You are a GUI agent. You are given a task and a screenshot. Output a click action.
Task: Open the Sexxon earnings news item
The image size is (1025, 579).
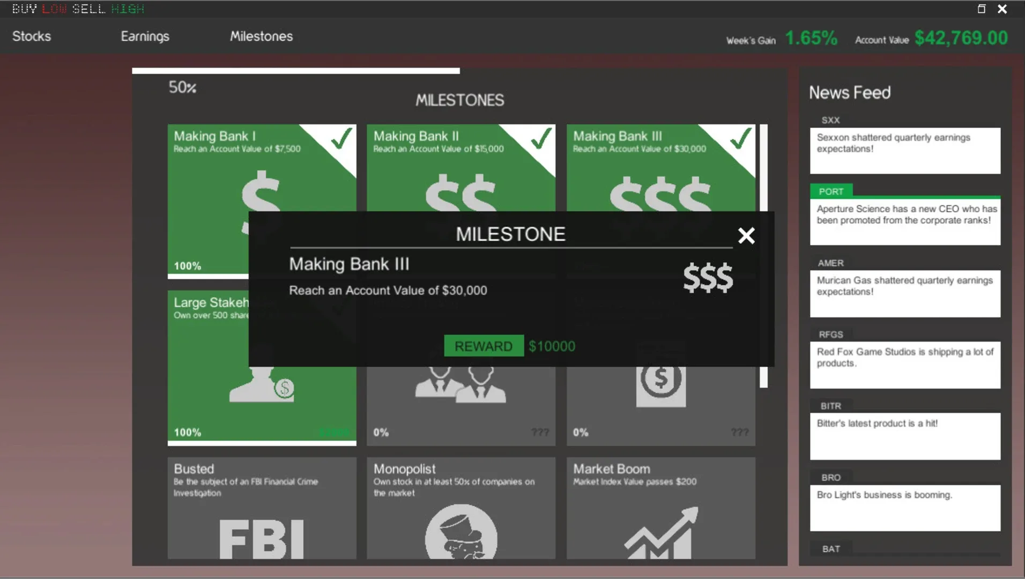coord(904,150)
